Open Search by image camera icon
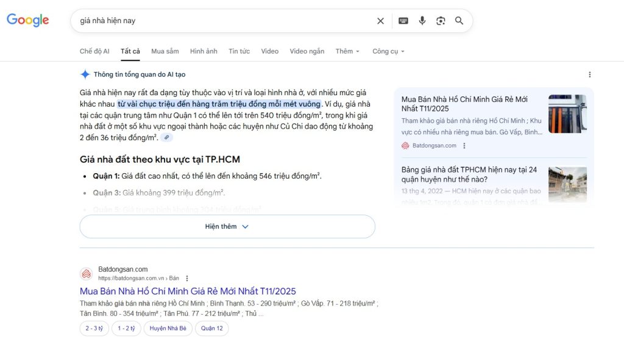Screen dimensions: 624x342 [x=441, y=21]
